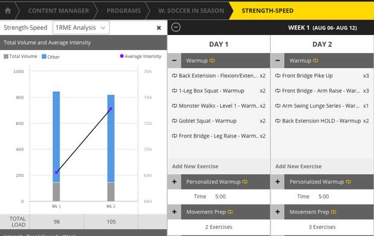374x236 pixels.
Task: Open Content Manager breadcrumb tab
Action: 59,11
